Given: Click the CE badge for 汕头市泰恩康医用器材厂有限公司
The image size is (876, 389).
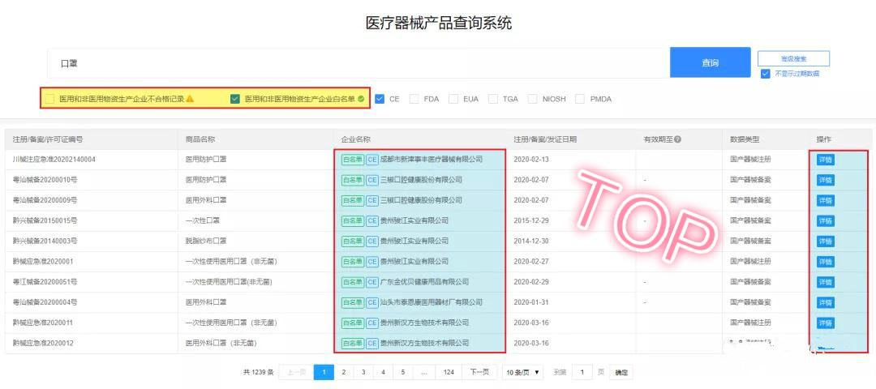Looking at the screenshot, I should [372, 302].
